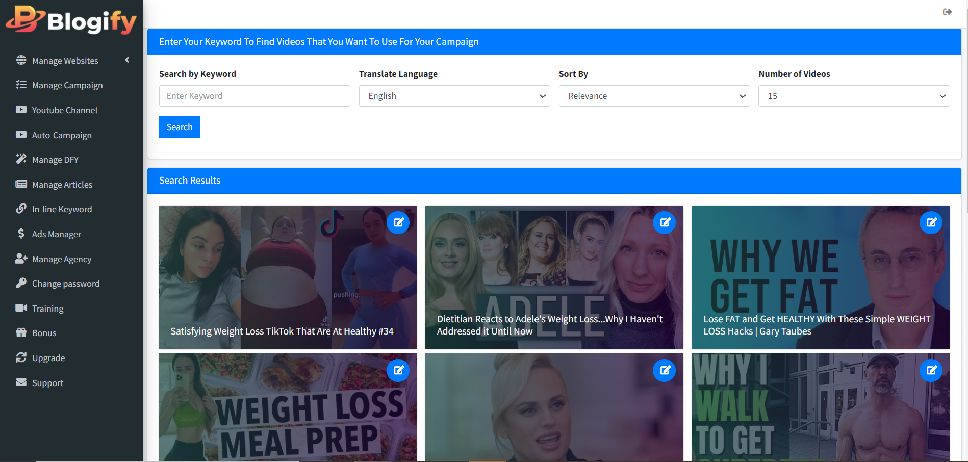The image size is (968, 462).
Task: Click the camera icon beside Training
Action: click(x=21, y=308)
